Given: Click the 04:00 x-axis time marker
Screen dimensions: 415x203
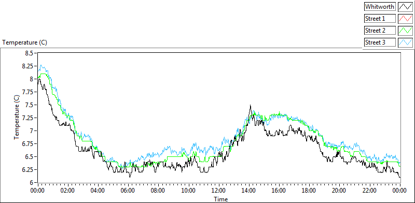Looking at the screenshot, I should point(98,191).
